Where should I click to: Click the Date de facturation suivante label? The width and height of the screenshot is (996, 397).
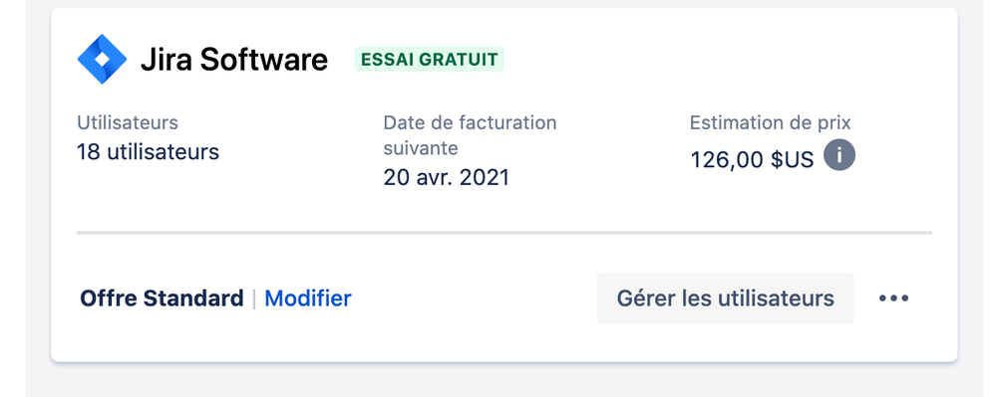470,135
